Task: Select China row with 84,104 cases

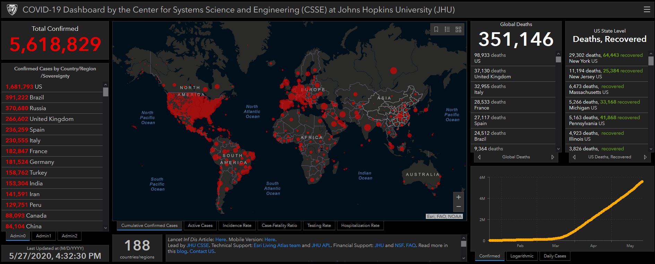Action: [52, 226]
